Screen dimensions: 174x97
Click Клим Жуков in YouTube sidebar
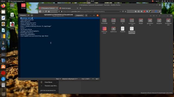[x=48, y=82]
